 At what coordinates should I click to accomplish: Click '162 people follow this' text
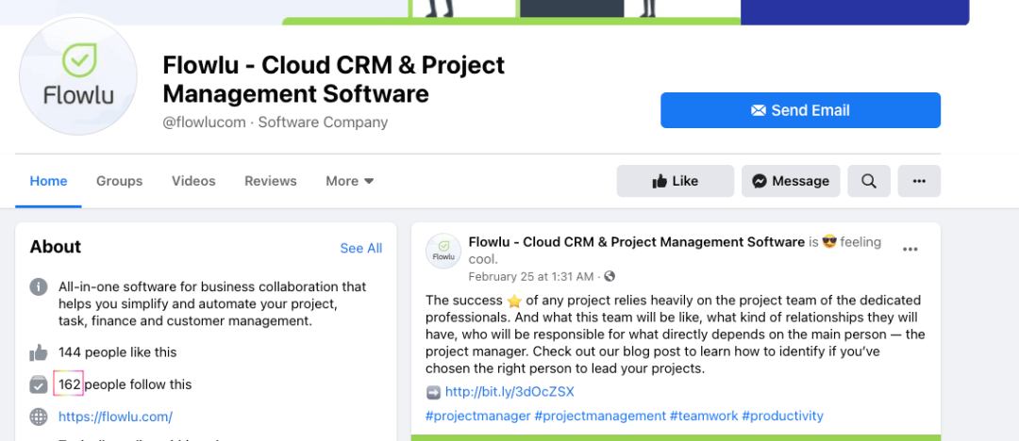click(125, 384)
